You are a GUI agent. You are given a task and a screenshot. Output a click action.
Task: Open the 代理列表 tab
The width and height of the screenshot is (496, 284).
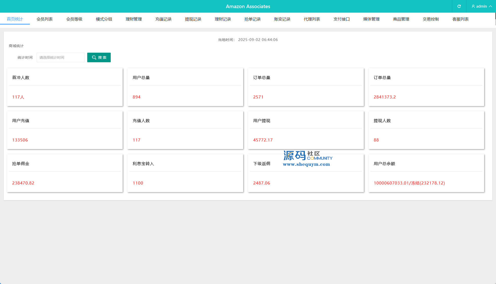click(312, 19)
